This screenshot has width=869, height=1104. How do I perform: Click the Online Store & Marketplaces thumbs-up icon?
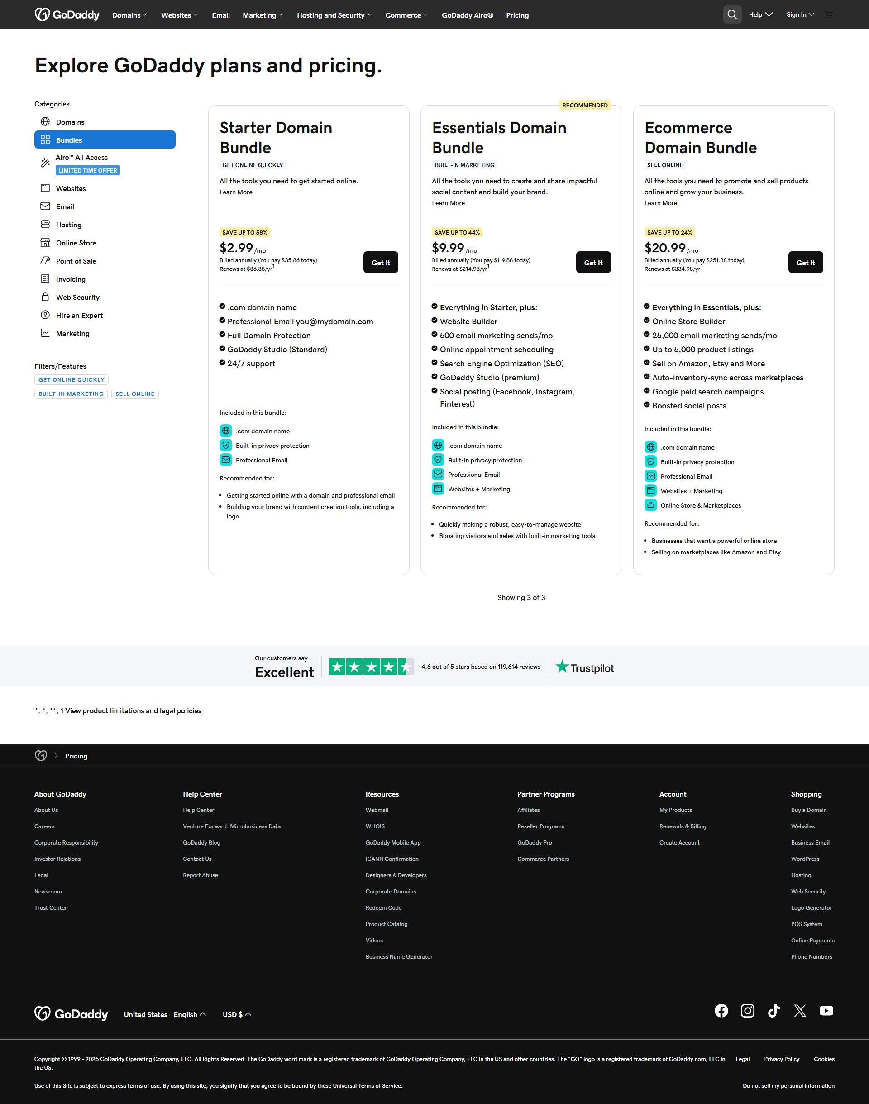click(x=651, y=505)
